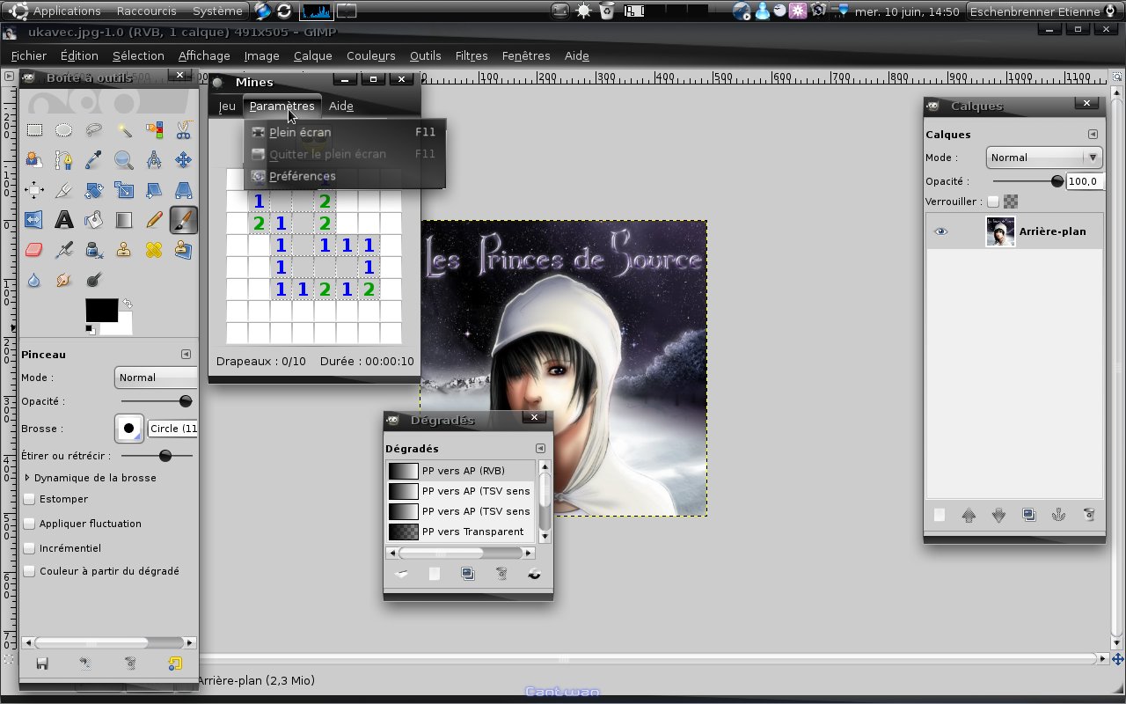Toggle Verrouiller pixels checkbox in Calques
Image resolution: width=1126 pixels, height=704 pixels.
tap(993, 202)
